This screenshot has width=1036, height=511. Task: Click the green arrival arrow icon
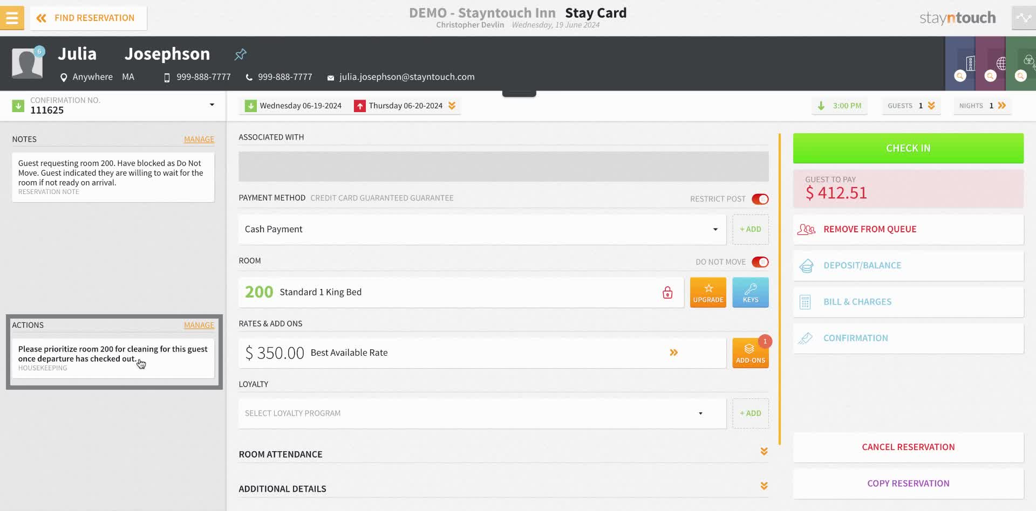pyautogui.click(x=250, y=106)
